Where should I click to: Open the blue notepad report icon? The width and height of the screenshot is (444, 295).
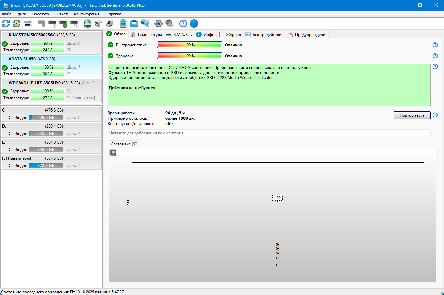[x=123, y=24]
